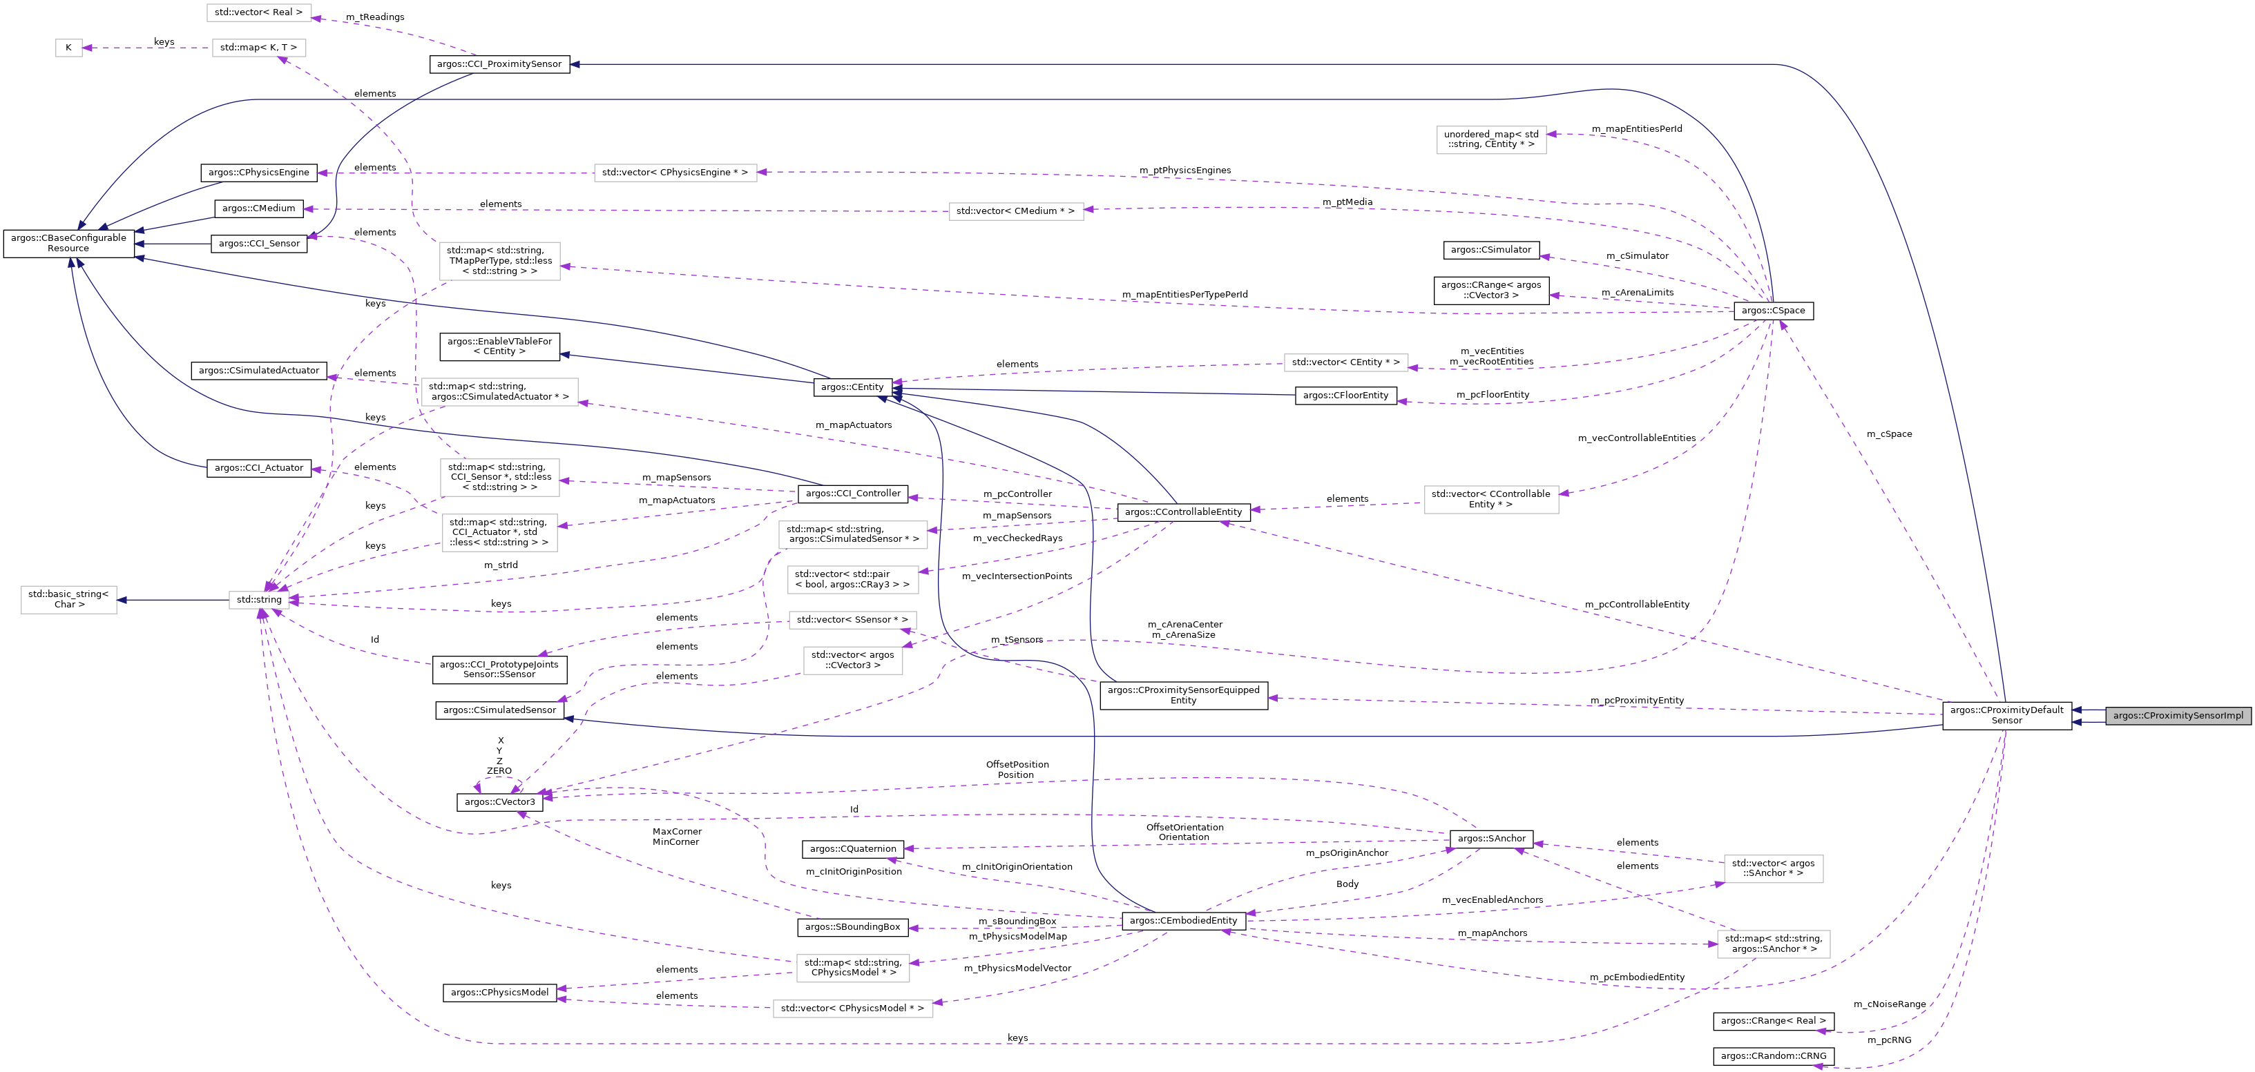The height and width of the screenshot is (1072, 2255).
Task: Click the m_pcControllableEntity edge label
Action: pyautogui.click(x=1637, y=605)
